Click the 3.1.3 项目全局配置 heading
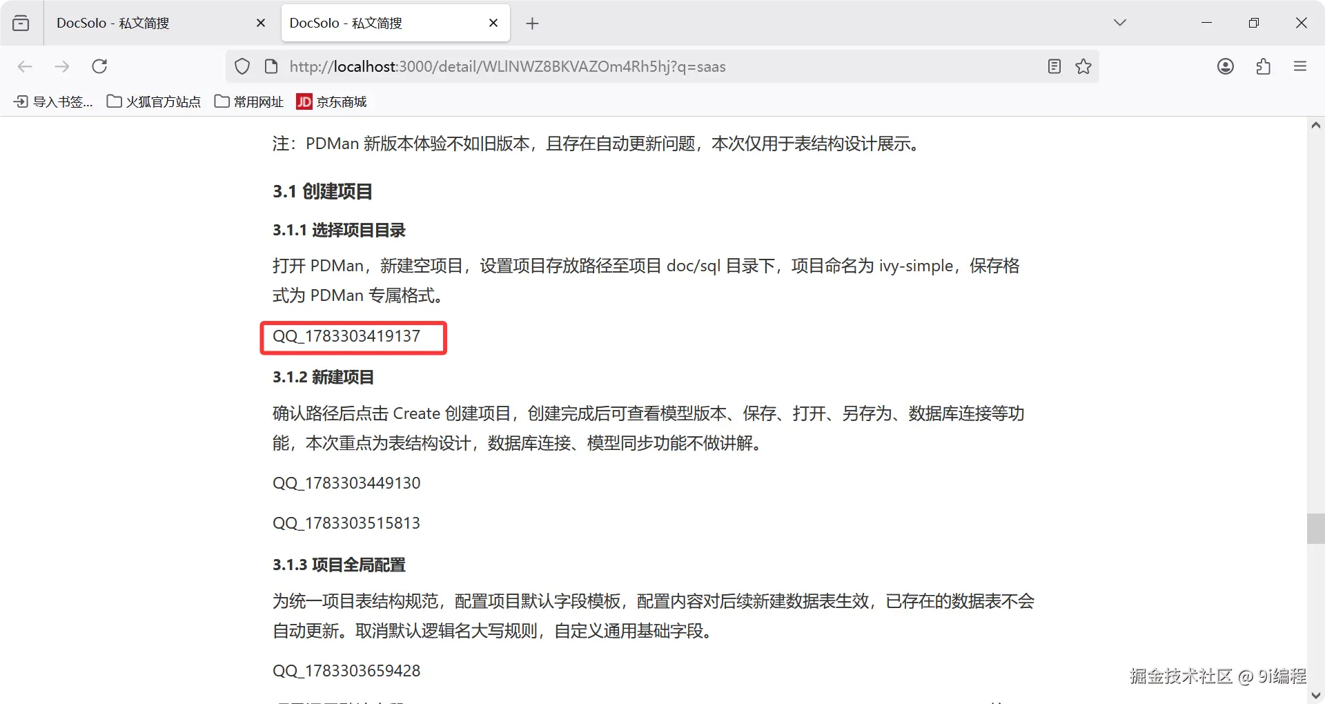The width and height of the screenshot is (1325, 704). pos(339,565)
